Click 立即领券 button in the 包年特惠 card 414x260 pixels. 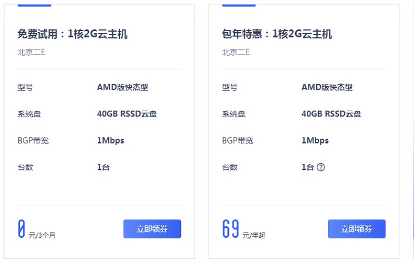357,229
